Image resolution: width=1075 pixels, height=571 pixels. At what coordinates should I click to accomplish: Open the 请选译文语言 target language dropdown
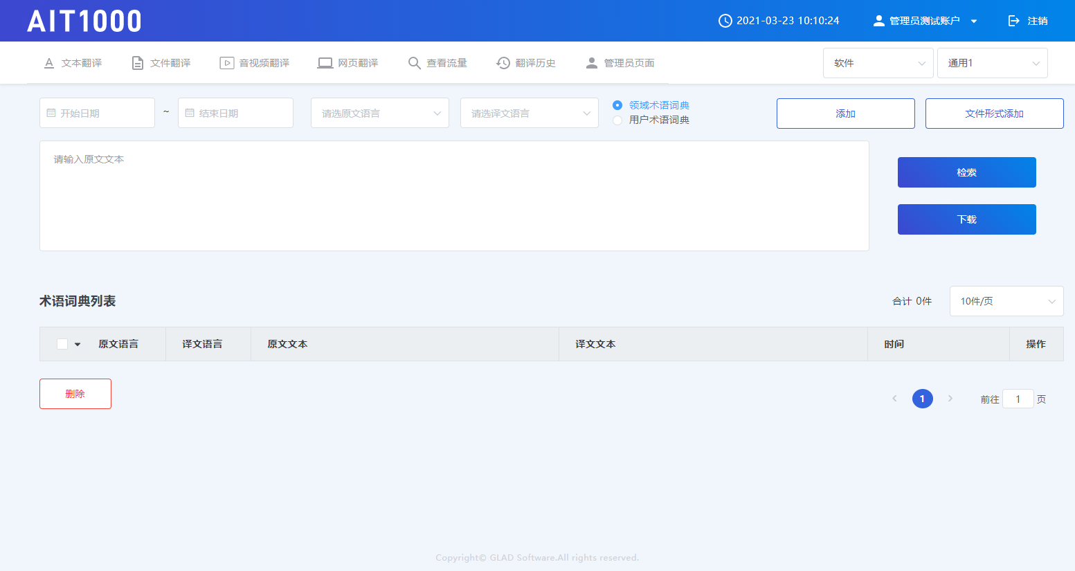pos(529,113)
